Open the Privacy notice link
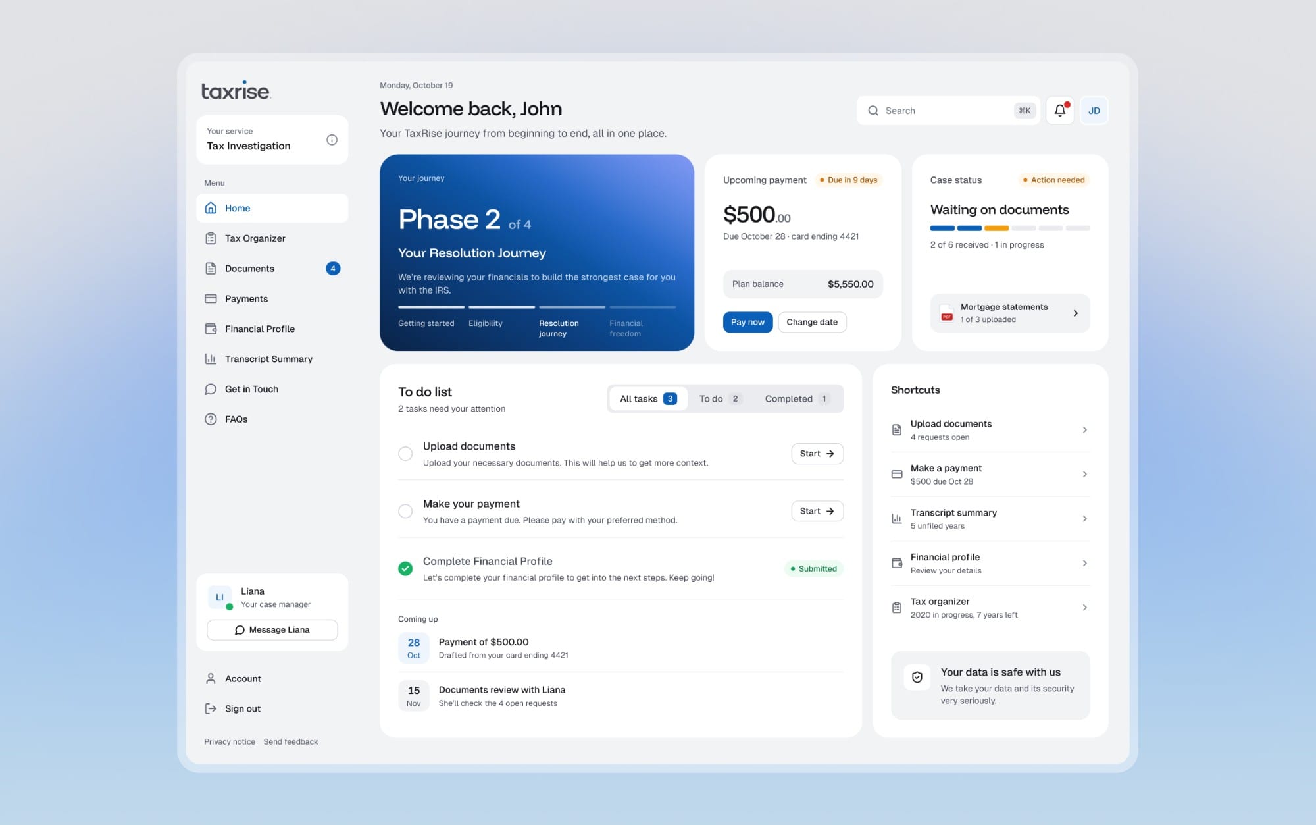The width and height of the screenshot is (1316, 825). tap(230, 741)
